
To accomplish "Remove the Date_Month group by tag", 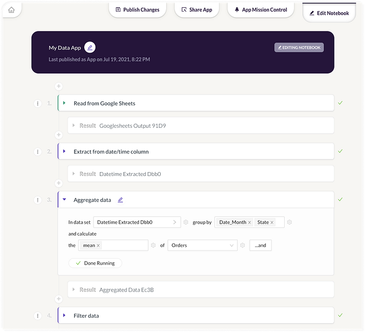I will click(249, 222).
